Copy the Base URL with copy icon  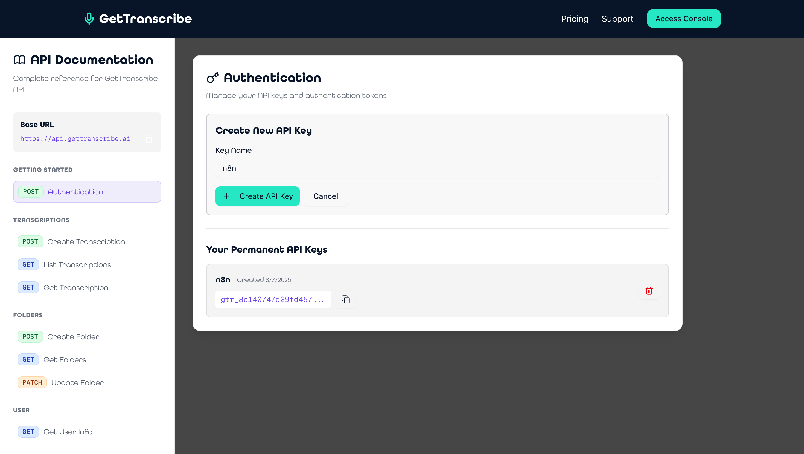pos(148,139)
